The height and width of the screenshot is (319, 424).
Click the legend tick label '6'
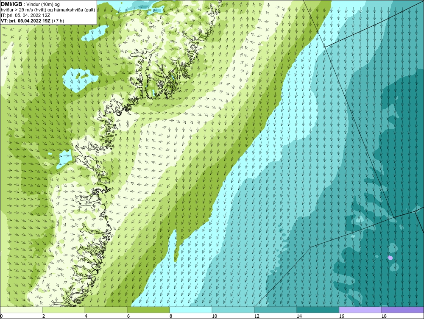click(128, 316)
